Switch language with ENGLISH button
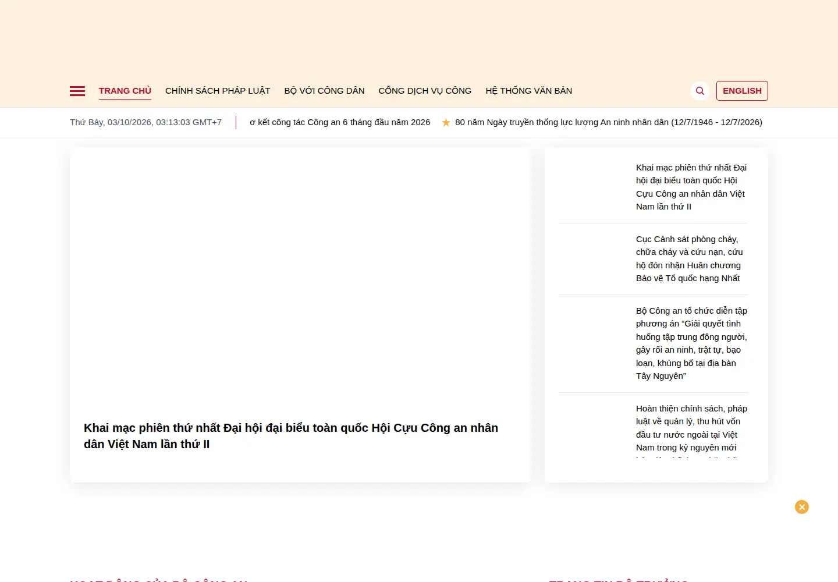 (x=742, y=91)
